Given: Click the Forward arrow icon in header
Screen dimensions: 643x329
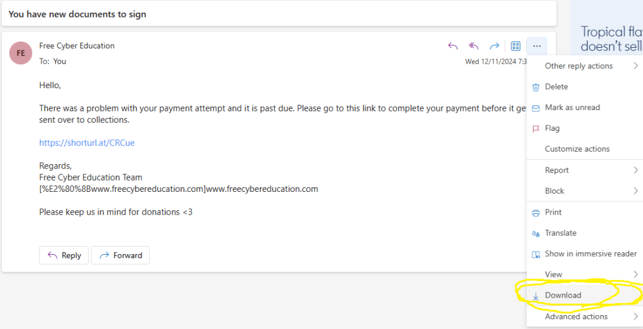Looking at the screenshot, I should pyautogui.click(x=495, y=46).
